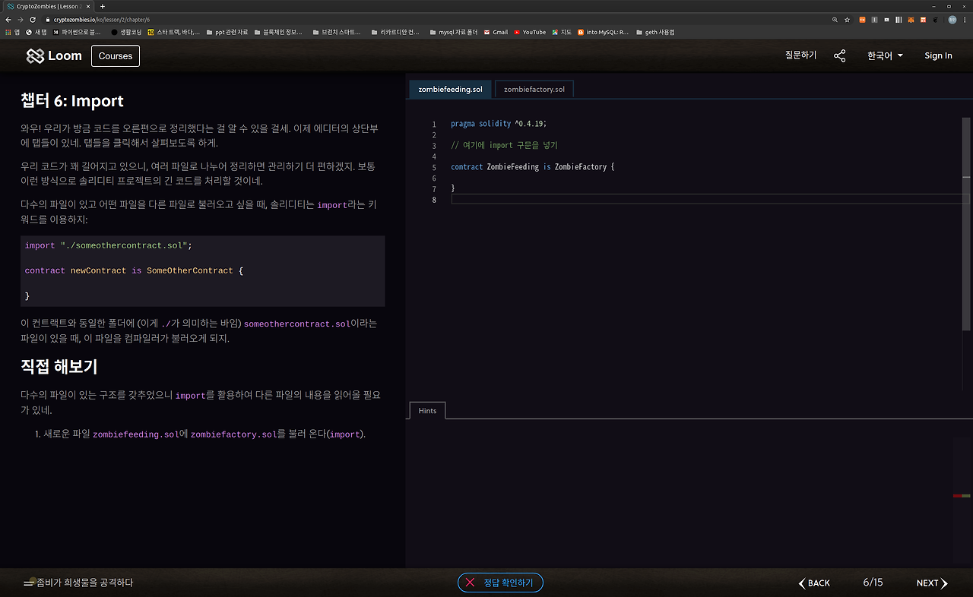Open the ppt 관련 자료 bookmark folder

227,32
